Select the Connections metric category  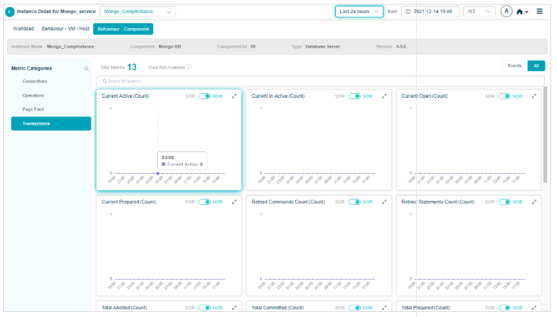(x=35, y=82)
